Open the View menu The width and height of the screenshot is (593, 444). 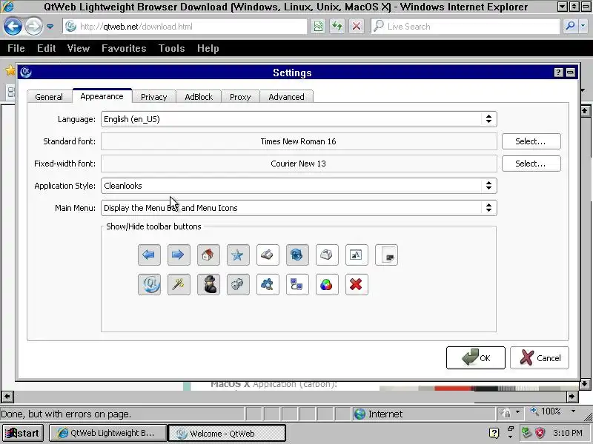click(79, 48)
